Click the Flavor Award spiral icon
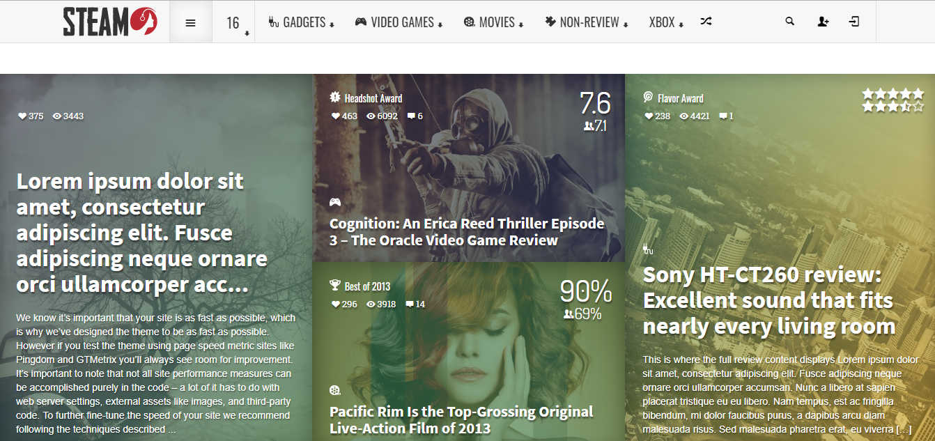 tap(648, 98)
